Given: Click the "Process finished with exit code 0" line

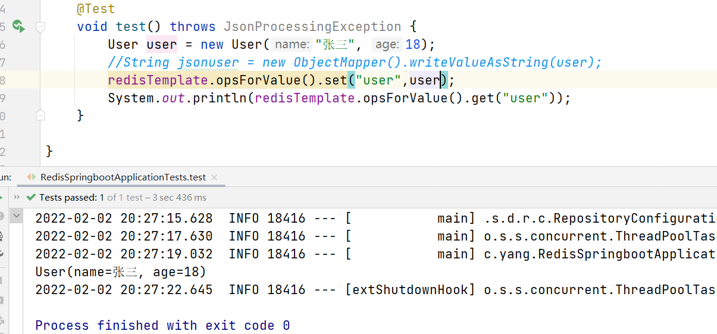Looking at the screenshot, I should (x=162, y=326).
